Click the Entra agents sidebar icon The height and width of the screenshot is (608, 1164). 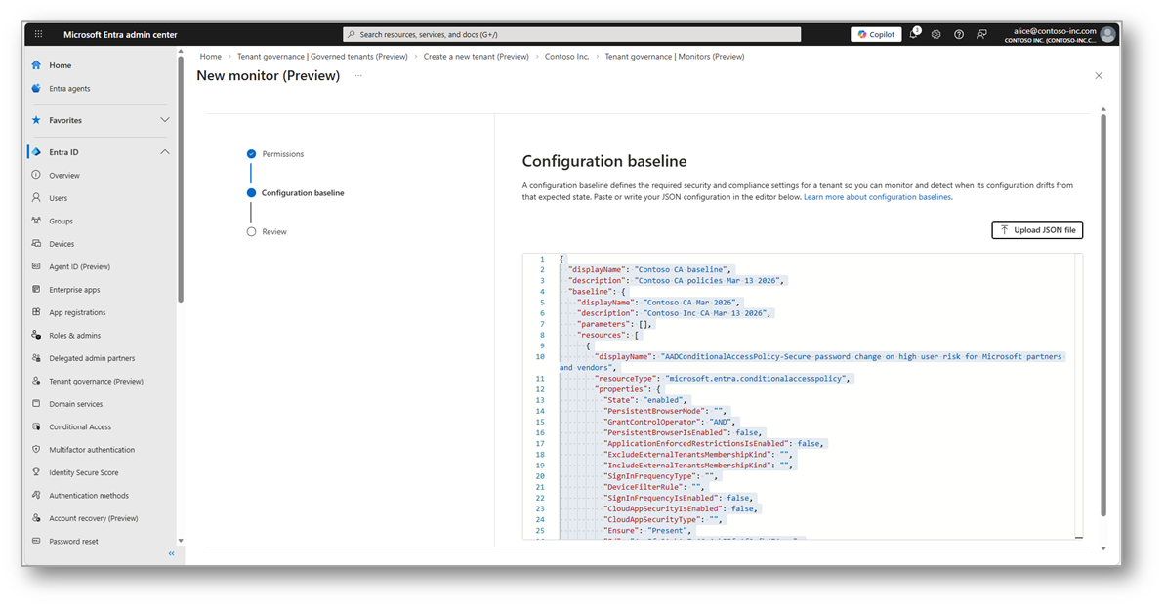[36, 89]
